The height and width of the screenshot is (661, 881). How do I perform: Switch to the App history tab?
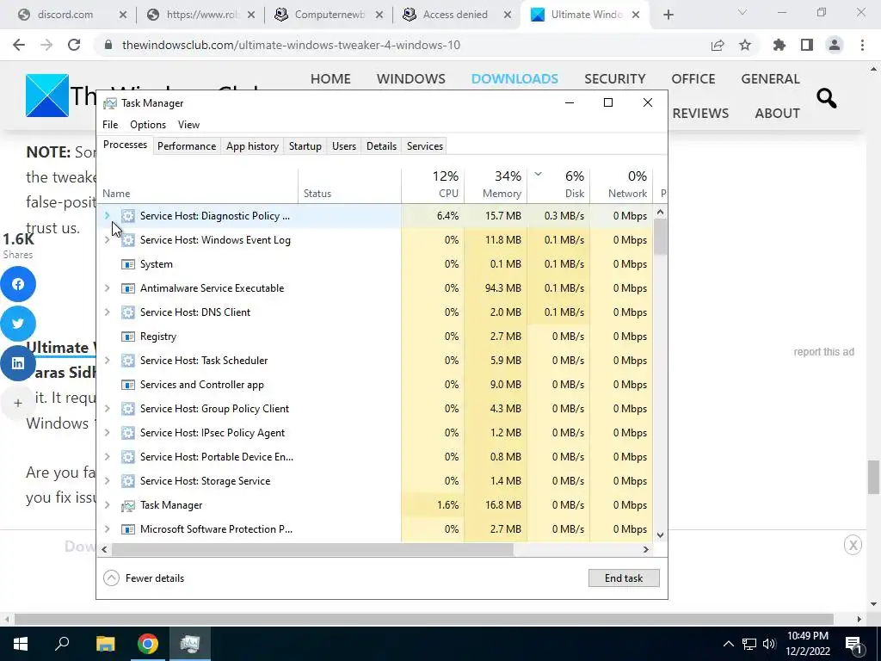coord(252,146)
